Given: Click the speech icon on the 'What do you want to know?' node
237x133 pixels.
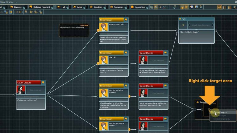Looking at the screenshot, I should (43, 82).
